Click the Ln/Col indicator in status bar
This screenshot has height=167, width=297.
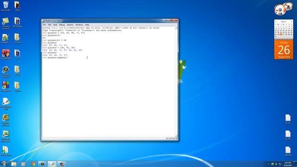pos(171,139)
